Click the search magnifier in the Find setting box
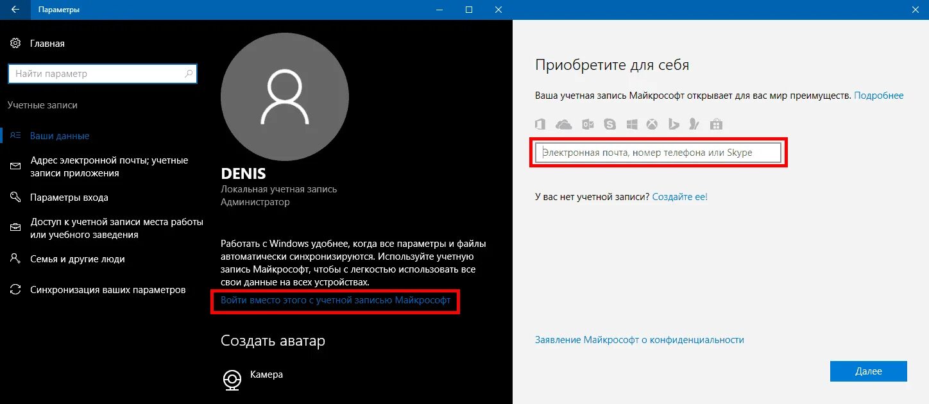This screenshot has height=404, width=929. tap(189, 74)
